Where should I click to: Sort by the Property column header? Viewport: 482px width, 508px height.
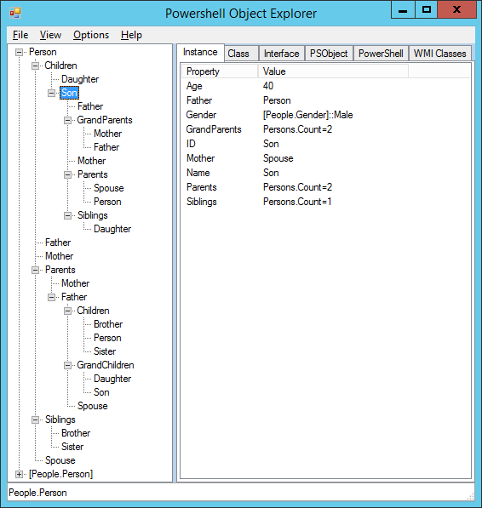point(220,71)
